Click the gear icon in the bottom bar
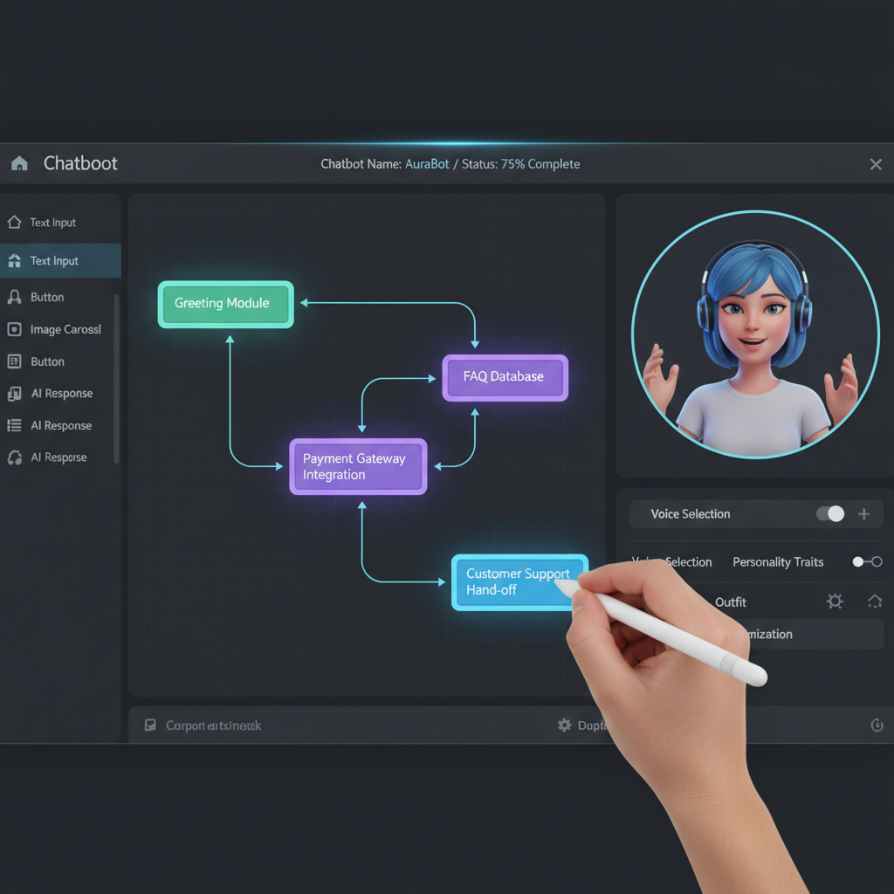 [564, 726]
